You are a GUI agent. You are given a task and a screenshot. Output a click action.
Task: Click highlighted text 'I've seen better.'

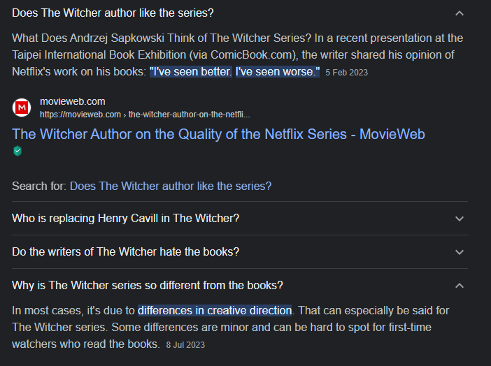[190, 71]
